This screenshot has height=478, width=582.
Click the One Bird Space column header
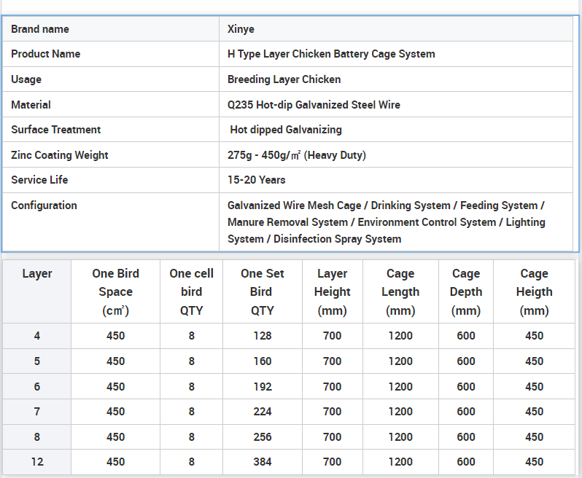pos(115,291)
